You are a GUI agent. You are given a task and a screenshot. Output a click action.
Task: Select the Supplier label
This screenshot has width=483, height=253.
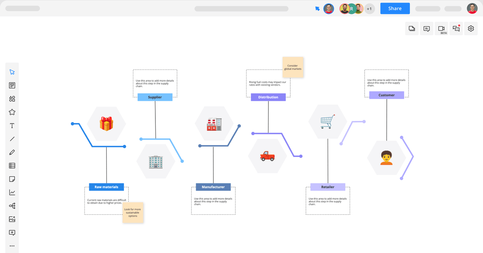(x=155, y=97)
